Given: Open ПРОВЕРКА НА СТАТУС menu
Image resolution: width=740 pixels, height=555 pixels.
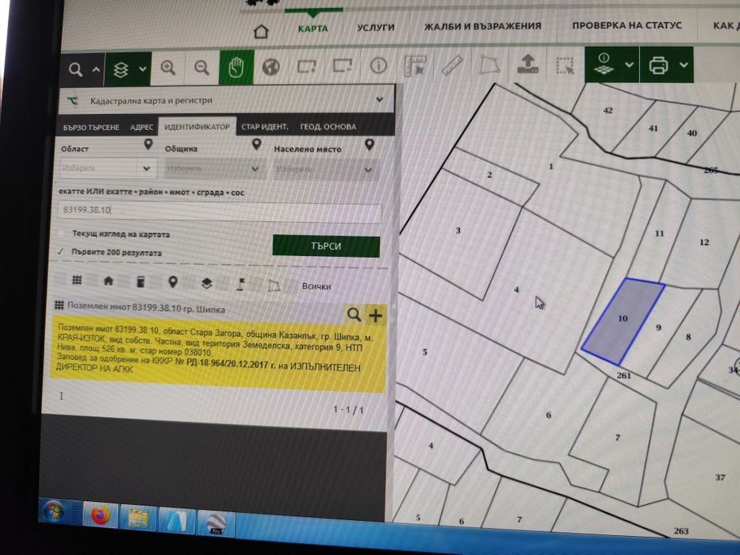Looking at the screenshot, I should point(627,25).
